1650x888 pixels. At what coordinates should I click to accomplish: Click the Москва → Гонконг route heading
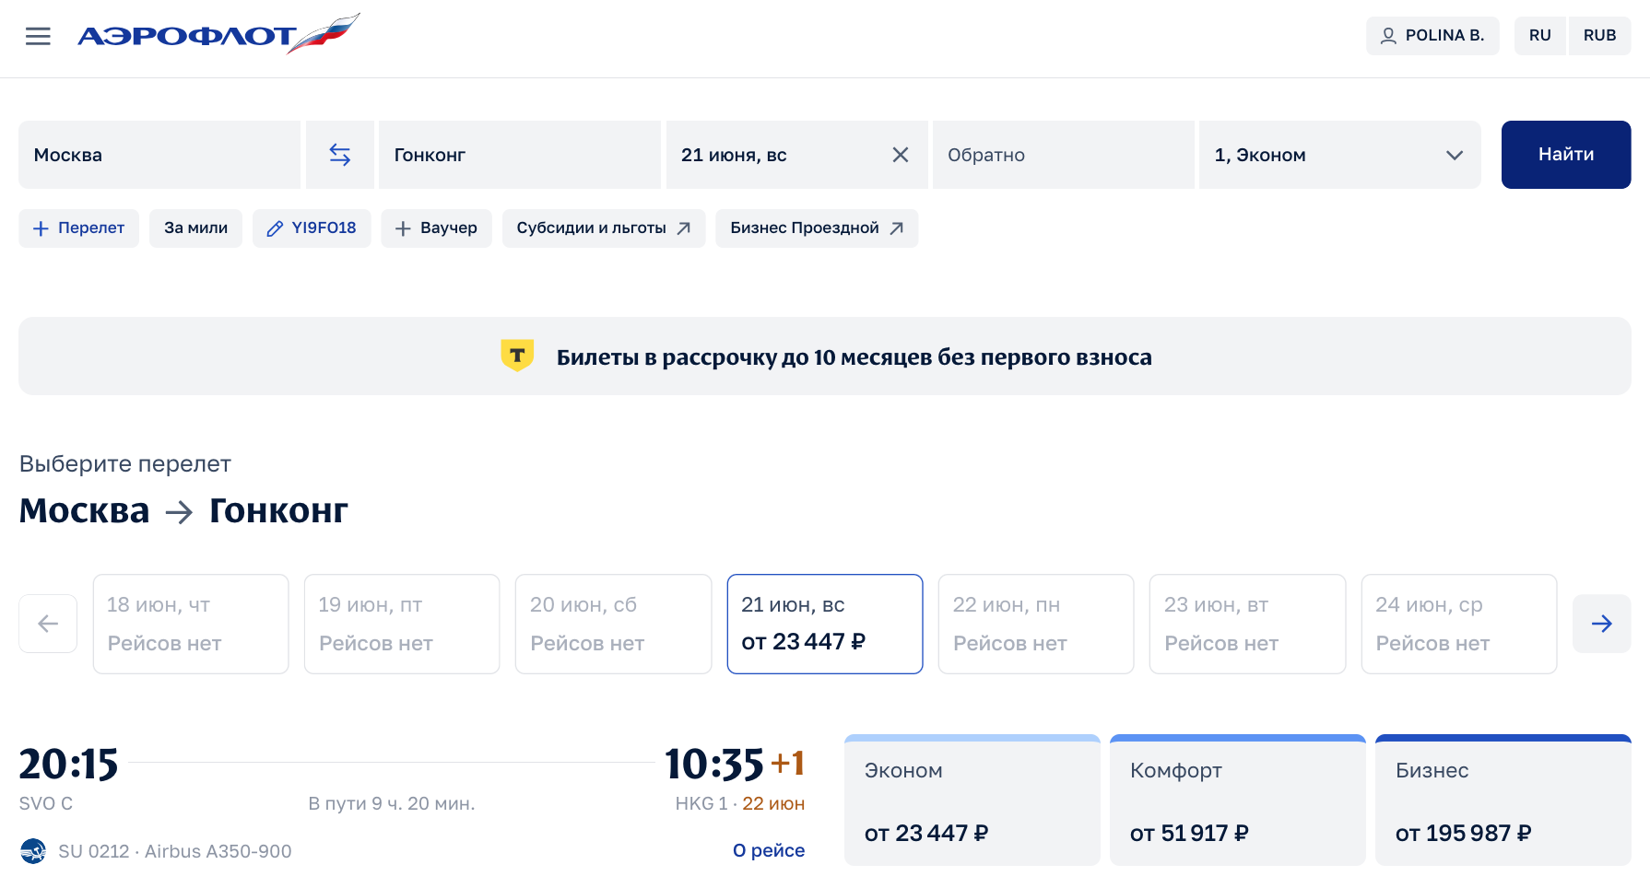[x=183, y=510]
